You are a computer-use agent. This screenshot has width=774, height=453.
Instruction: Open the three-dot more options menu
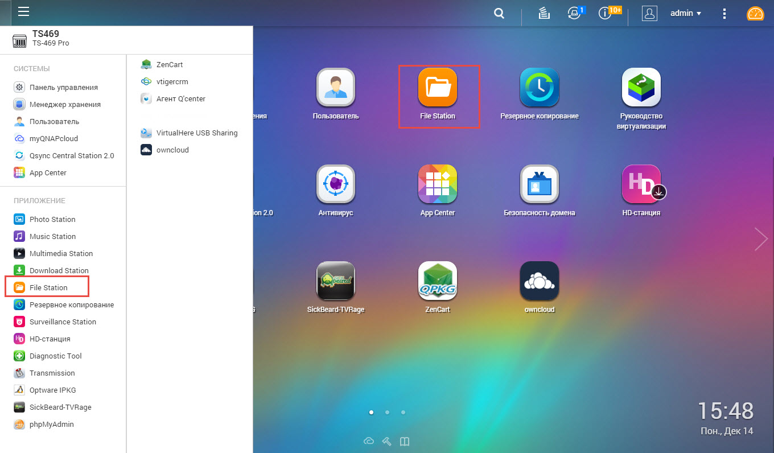point(724,13)
